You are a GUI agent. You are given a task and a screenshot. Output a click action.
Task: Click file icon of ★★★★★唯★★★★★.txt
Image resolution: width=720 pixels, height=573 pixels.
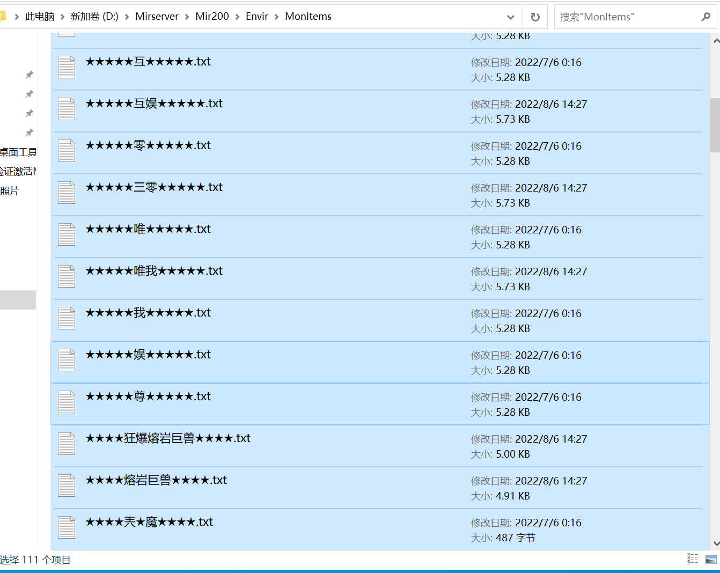67,234
